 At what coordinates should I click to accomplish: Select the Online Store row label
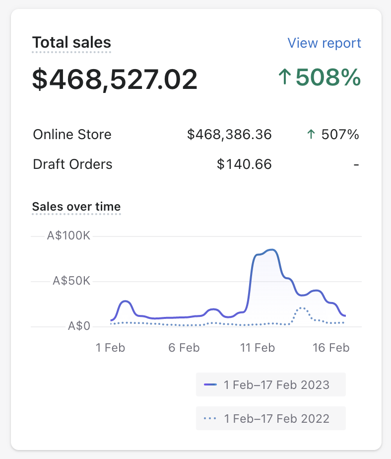[x=72, y=135]
